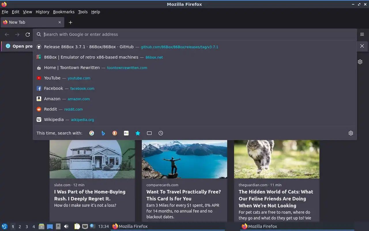Open "The Hidden World of Cats" article
Image resolution: width=369 pixels, height=231 pixels.
tap(276, 199)
